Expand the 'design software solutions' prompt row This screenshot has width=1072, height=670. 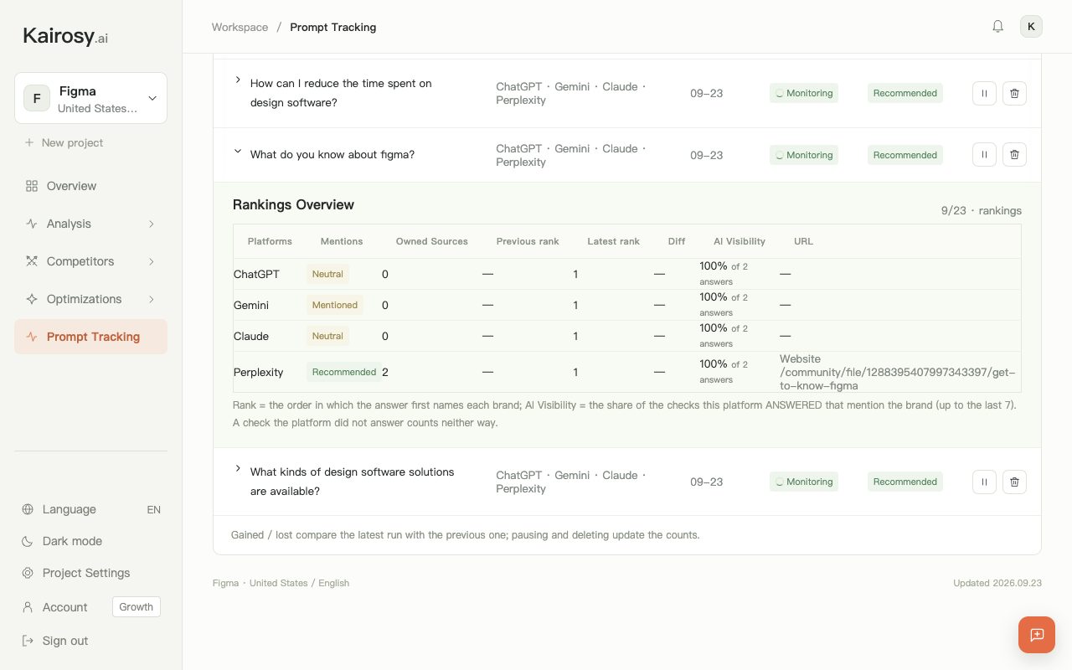(238, 469)
